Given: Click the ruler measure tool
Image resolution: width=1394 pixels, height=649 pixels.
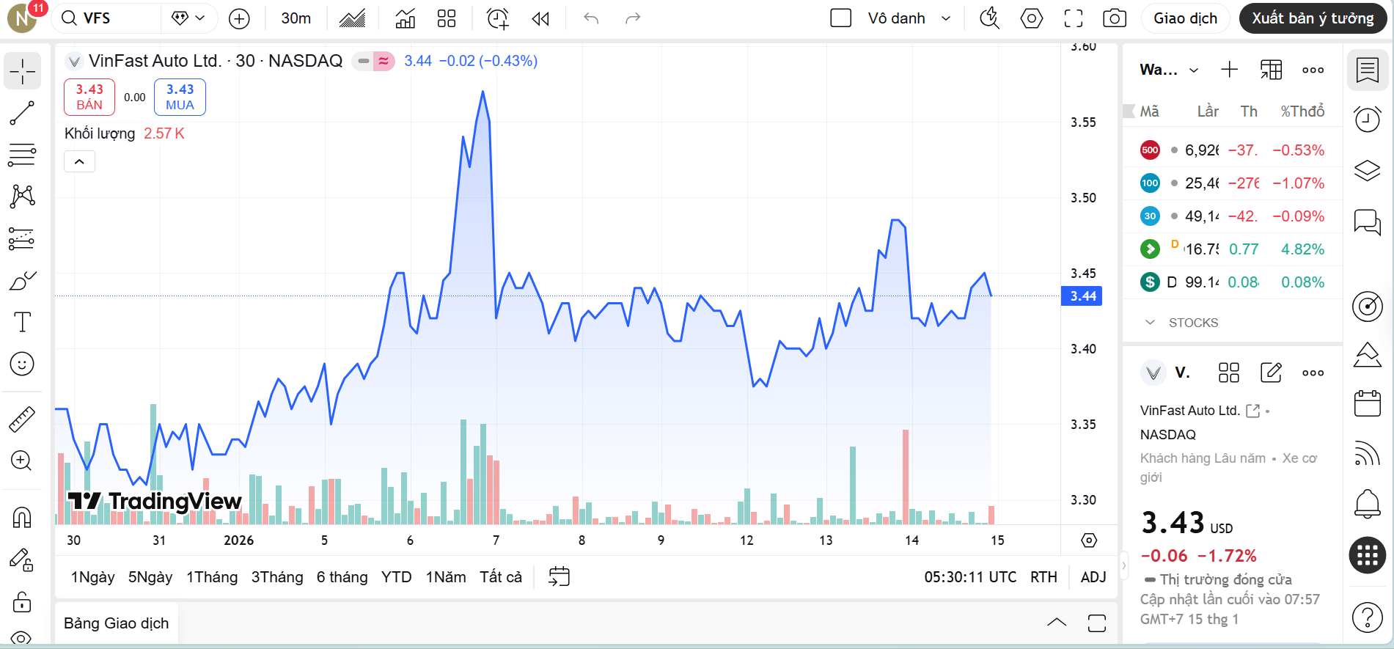Looking at the screenshot, I should click(x=22, y=419).
